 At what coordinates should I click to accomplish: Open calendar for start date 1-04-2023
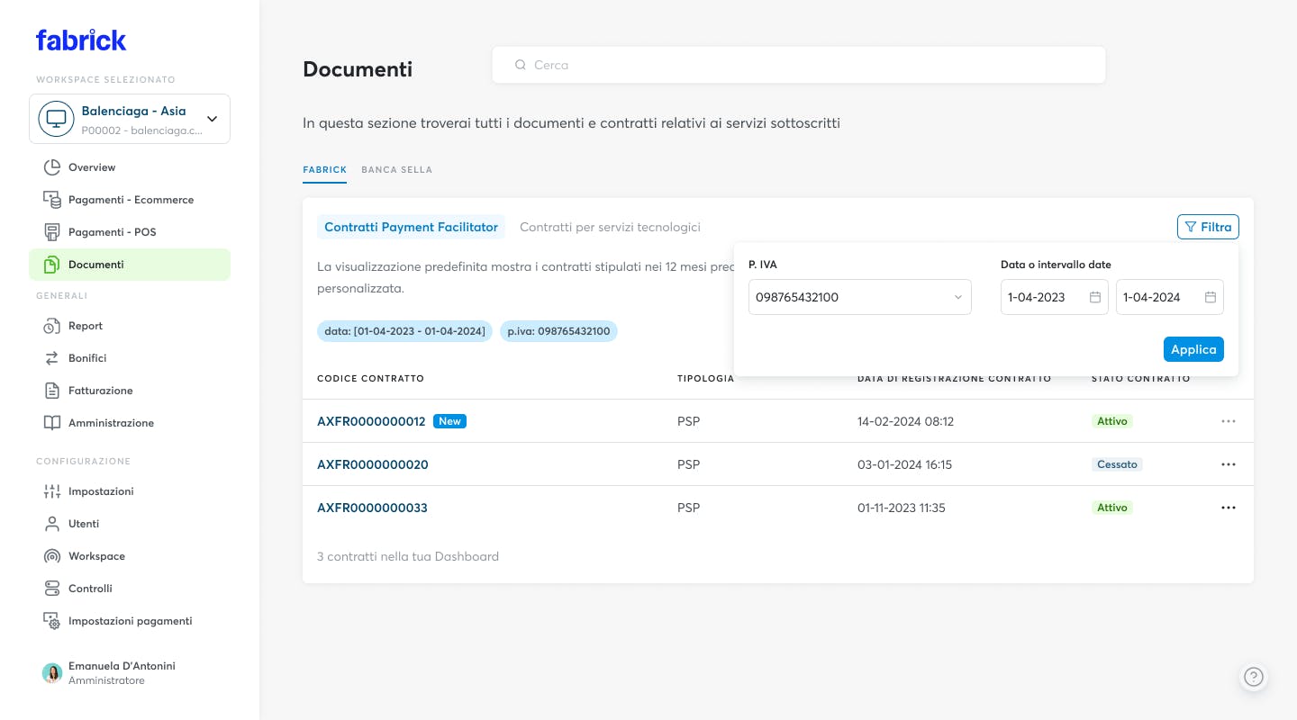coord(1095,297)
